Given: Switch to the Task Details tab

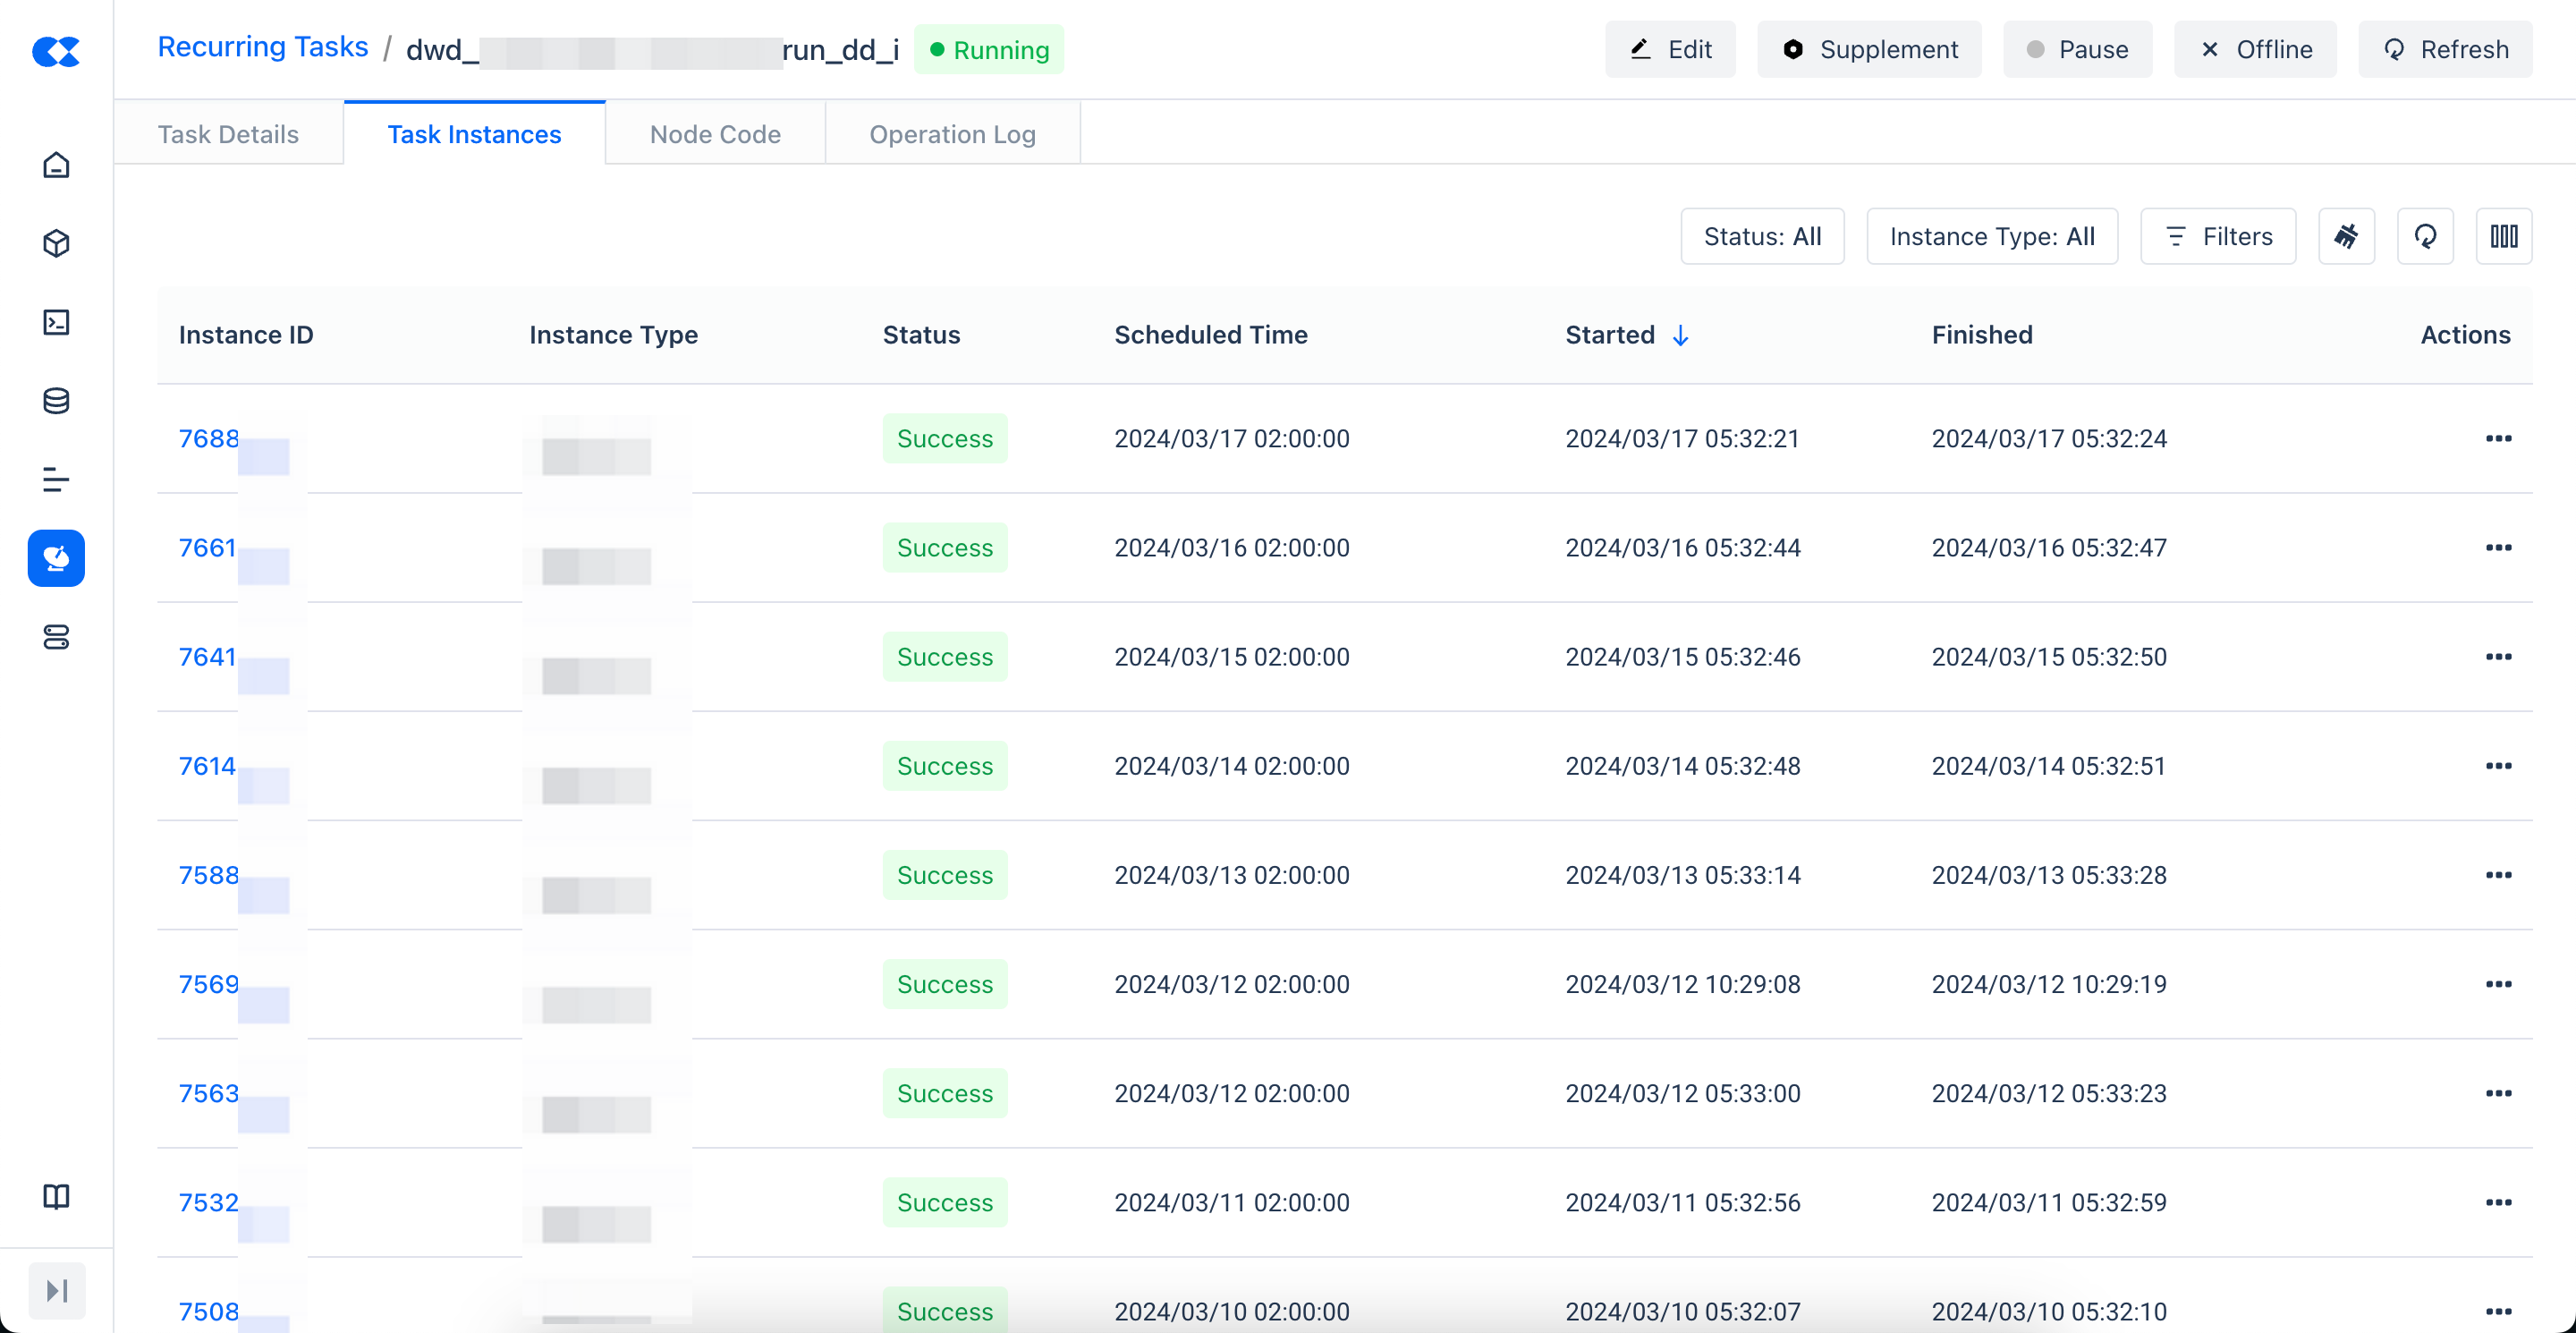Looking at the screenshot, I should (x=228, y=134).
